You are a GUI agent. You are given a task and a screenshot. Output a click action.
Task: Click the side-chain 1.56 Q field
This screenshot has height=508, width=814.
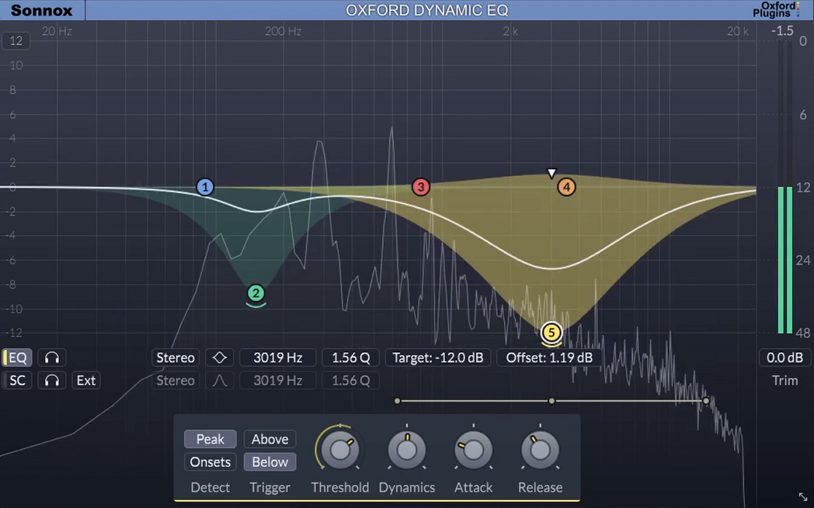(x=351, y=380)
